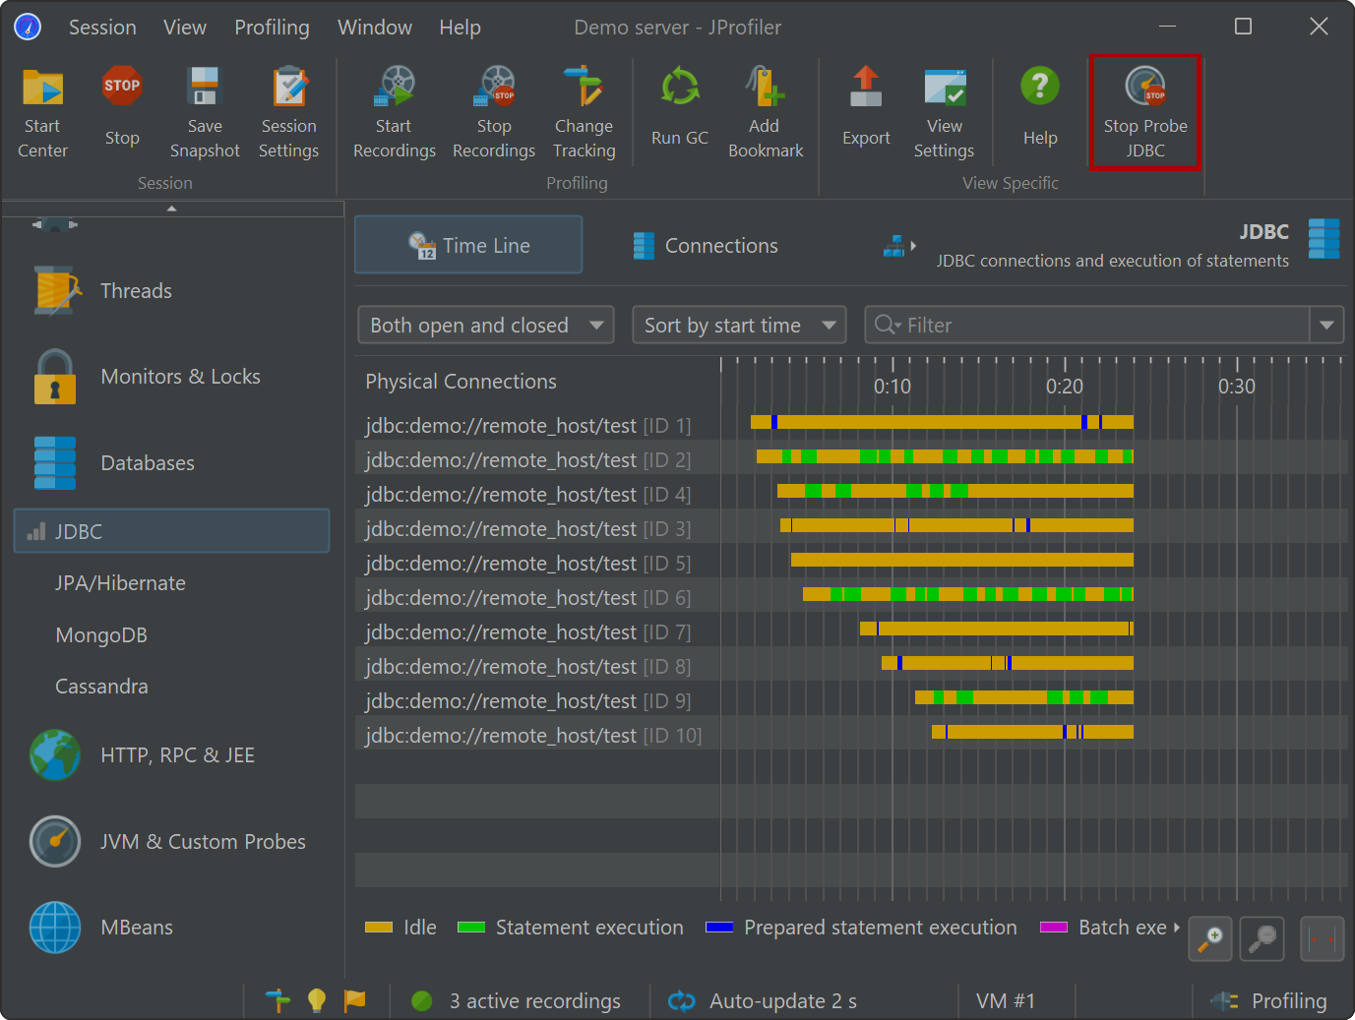Image resolution: width=1355 pixels, height=1020 pixels.
Task: Click '3 active recordings' in status bar
Action: [535, 1001]
